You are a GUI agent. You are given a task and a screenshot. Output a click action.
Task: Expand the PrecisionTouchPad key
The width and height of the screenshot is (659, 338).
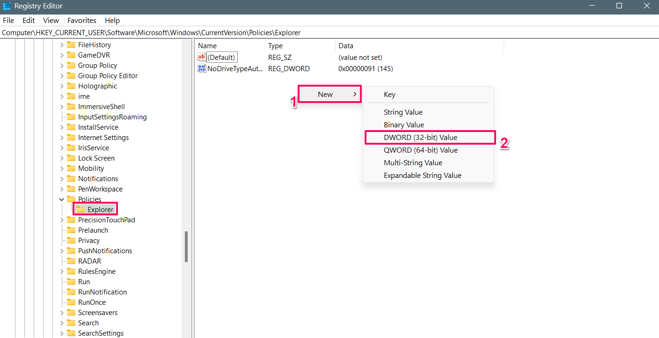click(x=62, y=220)
